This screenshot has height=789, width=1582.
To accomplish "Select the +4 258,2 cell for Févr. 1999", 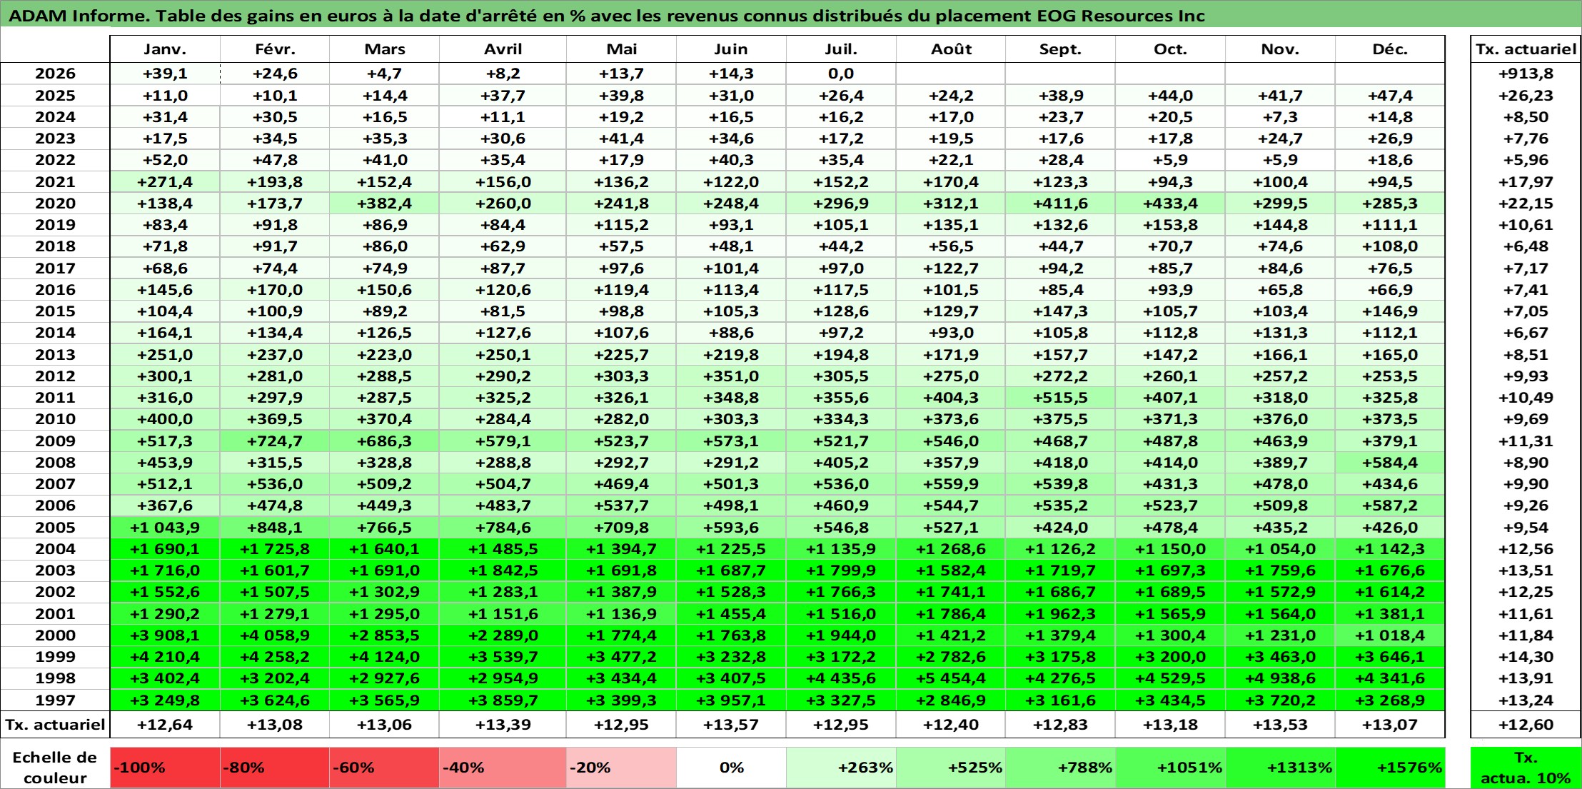I will pos(275,657).
